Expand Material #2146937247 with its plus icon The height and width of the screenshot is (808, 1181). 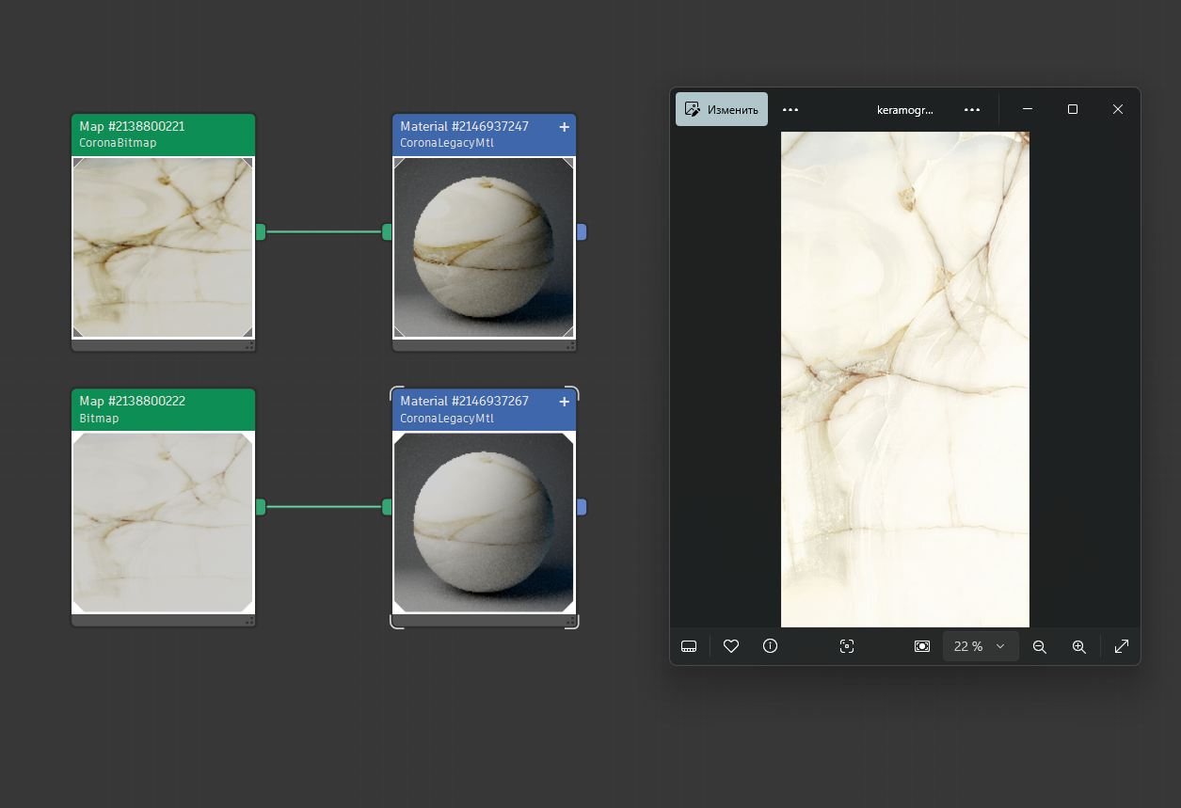tap(565, 126)
